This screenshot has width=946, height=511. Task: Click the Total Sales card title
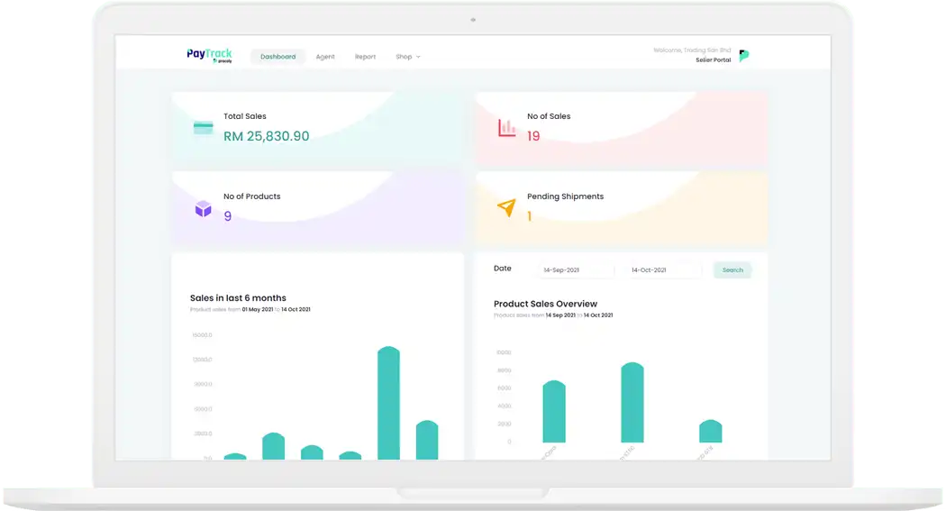245,116
